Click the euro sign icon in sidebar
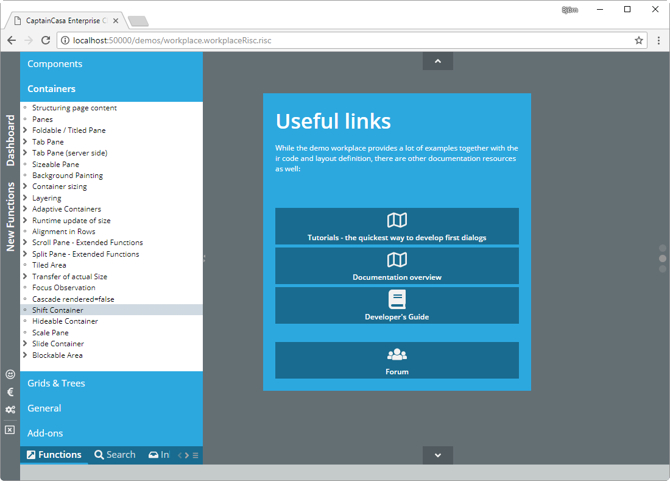 10,392
